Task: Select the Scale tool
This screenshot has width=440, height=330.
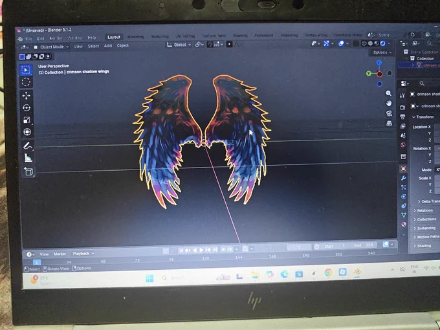Action: (x=27, y=120)
